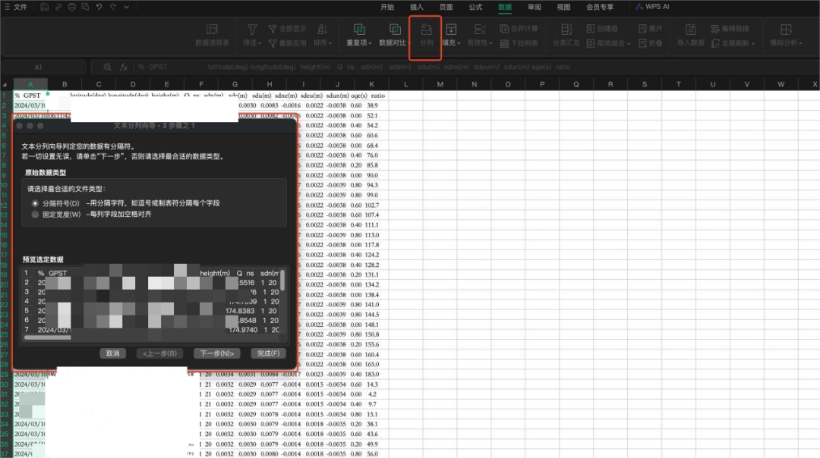Click 重新应用 to reapply the filter
The height and width of the screenshot is (458, 820).
click(x=287, y=42)
